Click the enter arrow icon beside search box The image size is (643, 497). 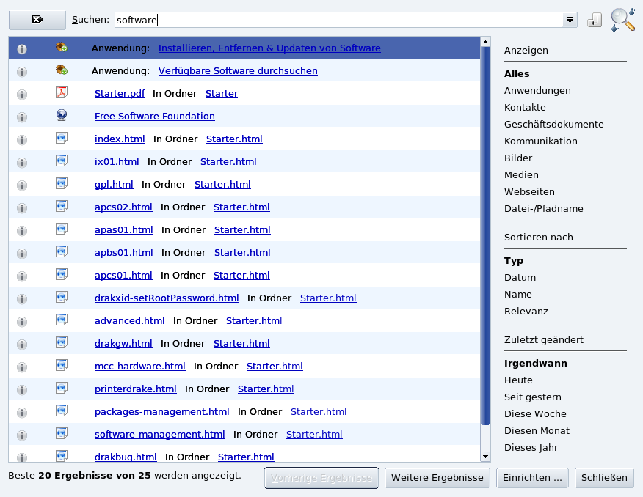click(595, 21)
